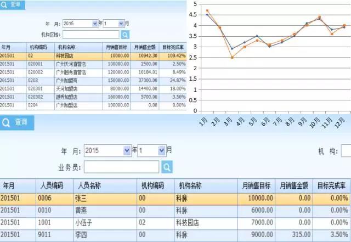Select the 张三 row in the lower table

(175, 199)
